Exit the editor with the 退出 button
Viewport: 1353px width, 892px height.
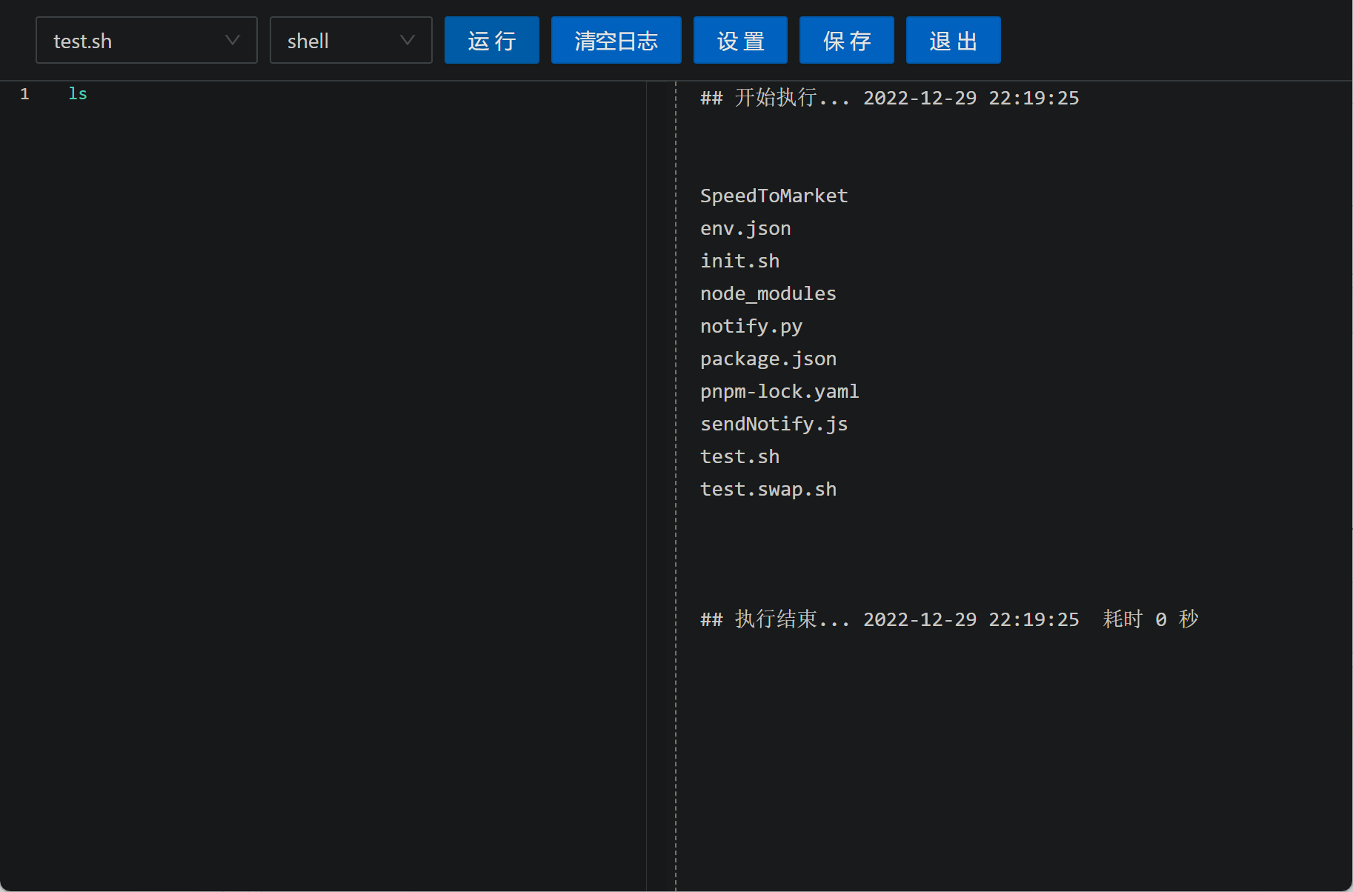click(953, 40)
